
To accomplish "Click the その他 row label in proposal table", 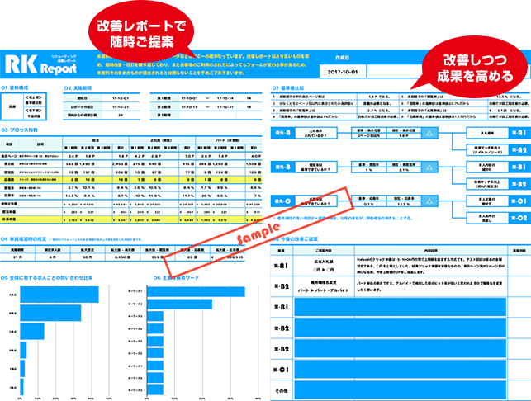I will (282, 390).
